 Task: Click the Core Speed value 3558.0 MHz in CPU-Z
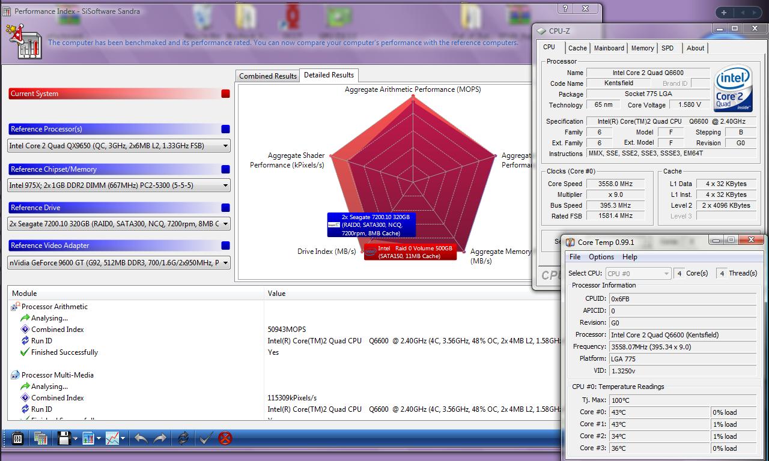click(616, 184)
